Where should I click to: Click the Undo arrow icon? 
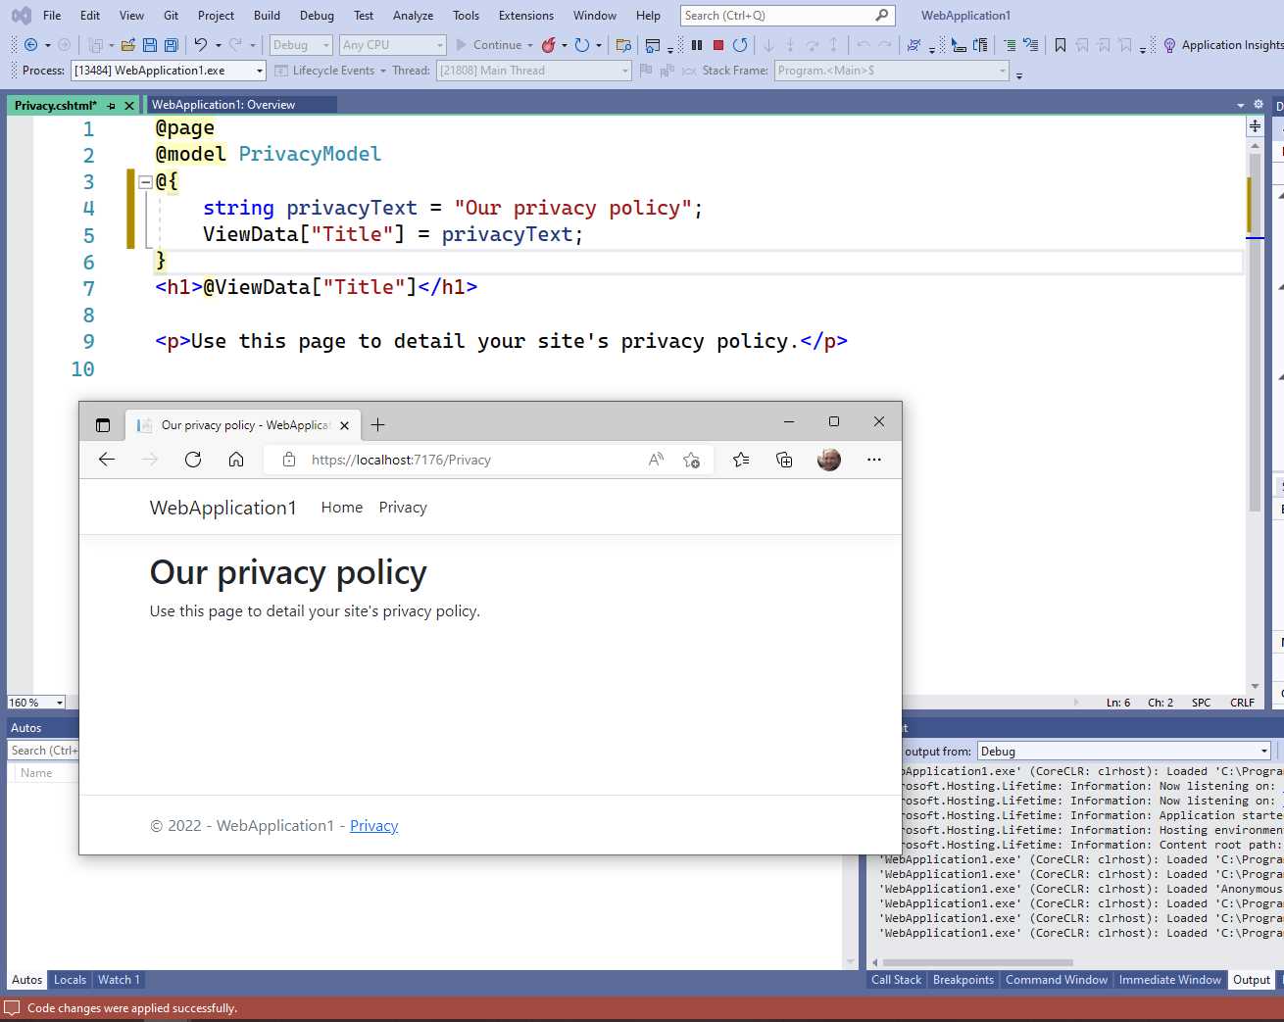(x=201, y=45)
